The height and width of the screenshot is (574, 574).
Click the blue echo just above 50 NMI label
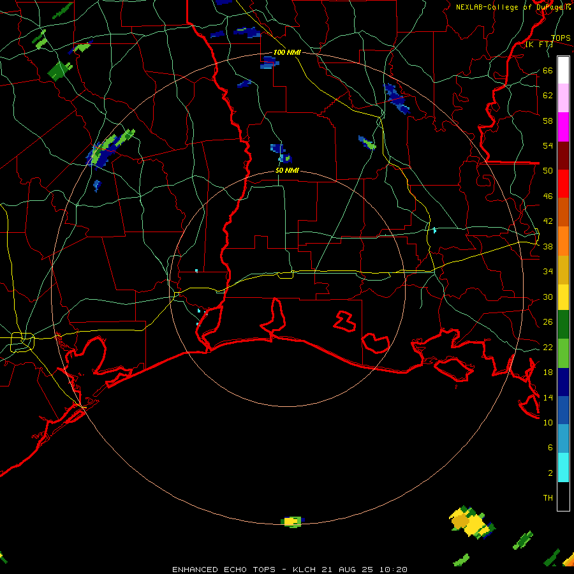click(281, 153)
